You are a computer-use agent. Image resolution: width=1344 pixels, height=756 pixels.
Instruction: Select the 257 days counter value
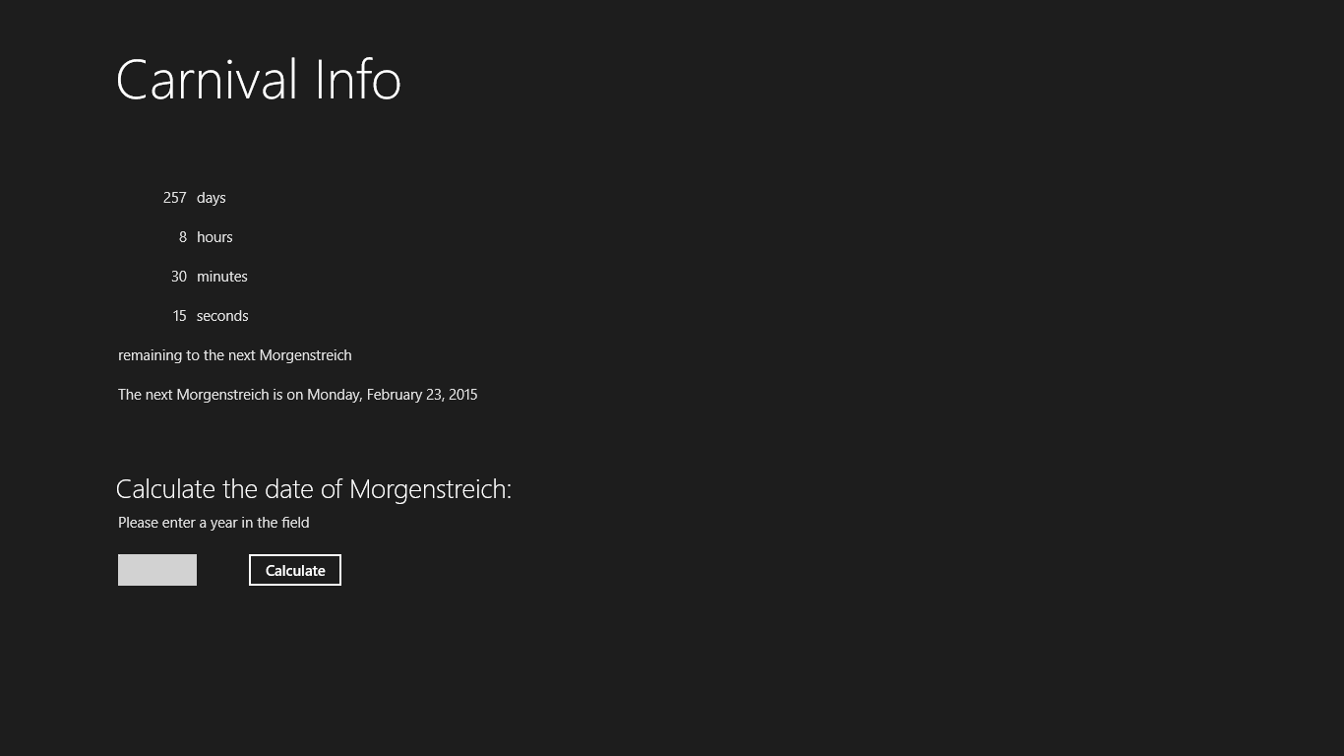[x=174, y=198]
